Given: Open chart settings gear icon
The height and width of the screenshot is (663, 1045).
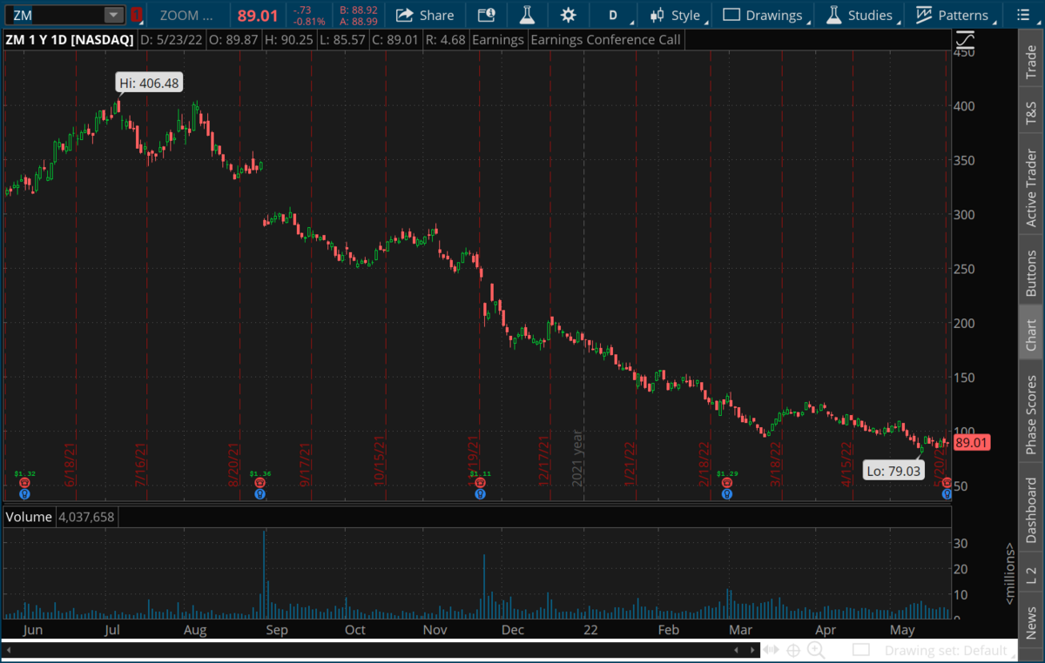Looking at the screenshot, I should (x=568, y=15).
